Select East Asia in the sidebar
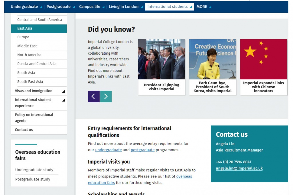 39,29
